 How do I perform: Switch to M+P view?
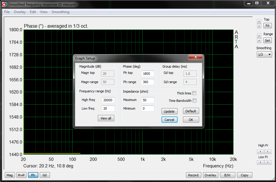pos(21,175)
